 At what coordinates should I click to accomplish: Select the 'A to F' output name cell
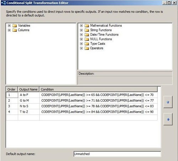(28, 95)
